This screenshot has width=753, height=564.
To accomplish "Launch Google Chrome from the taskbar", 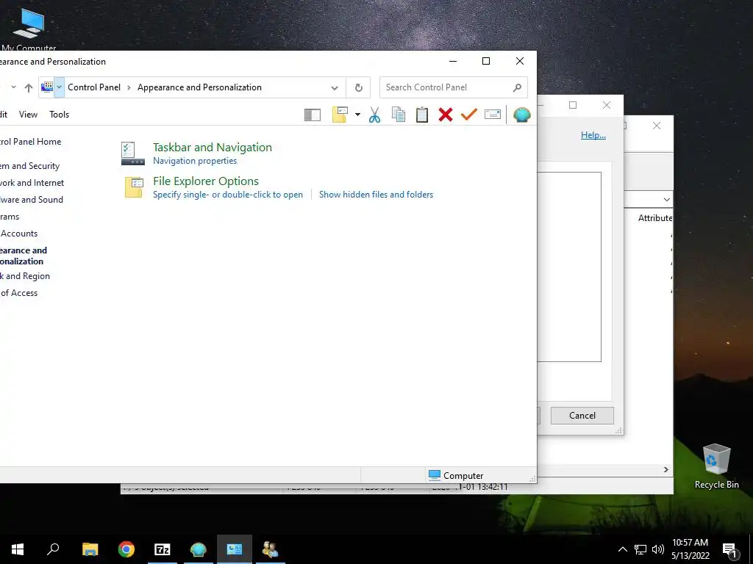I will point(126,549).
